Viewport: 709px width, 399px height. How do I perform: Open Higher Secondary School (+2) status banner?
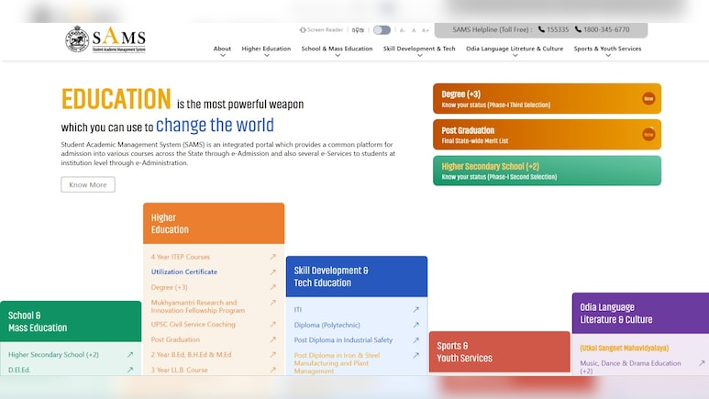click(547, 171)
